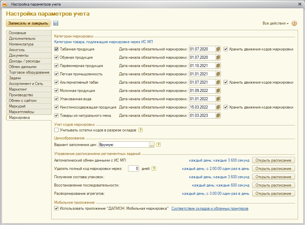Viewport: 305px width, 225px height.
Task: Toggle Альтернативный табак checkbox
Action: point(56,82)
